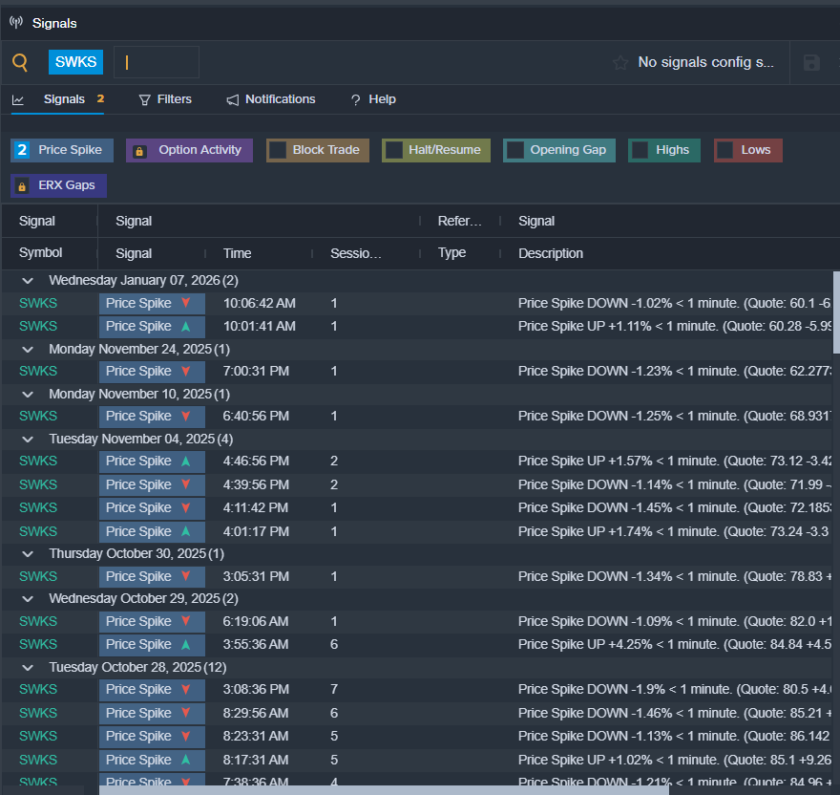Click the save disk icon
This screenshot has width=840, height=795.
811,63
